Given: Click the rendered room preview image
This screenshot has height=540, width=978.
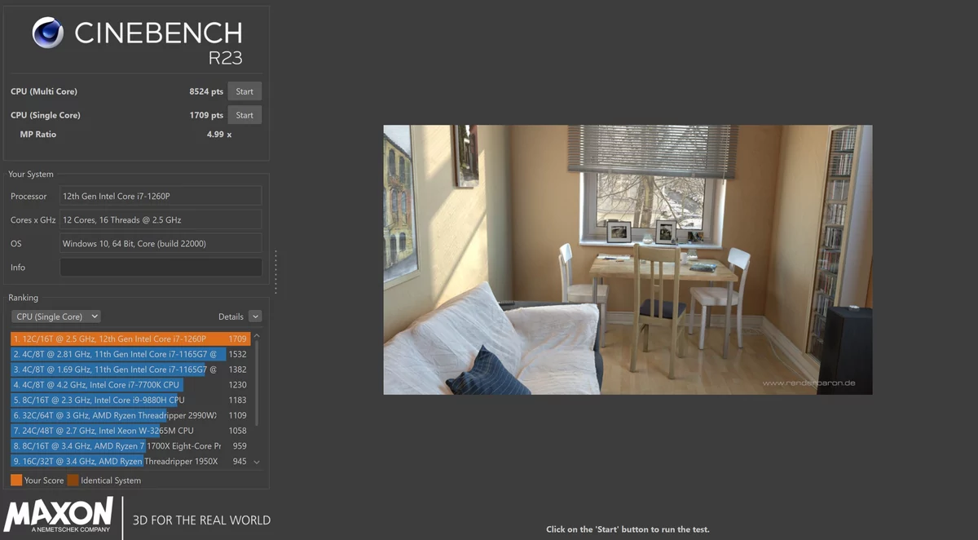Looking at the screenshot, I should 628,259.
